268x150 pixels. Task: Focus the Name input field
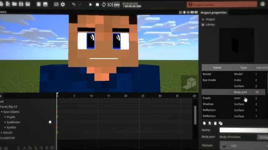[x=244, y=130]
